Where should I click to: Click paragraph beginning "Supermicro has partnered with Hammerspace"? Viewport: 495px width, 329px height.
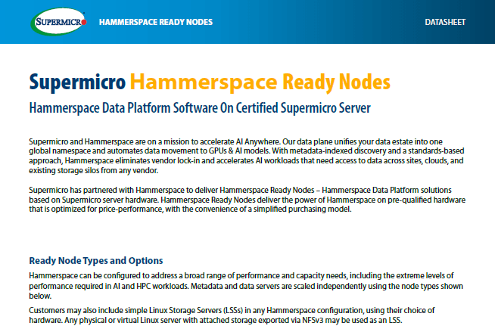point(247,200)
